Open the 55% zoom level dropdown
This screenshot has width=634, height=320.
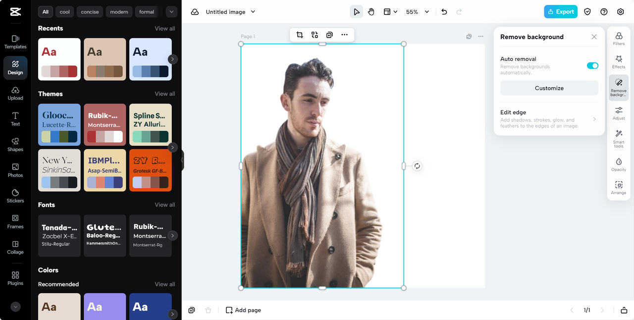click(418, 12)
